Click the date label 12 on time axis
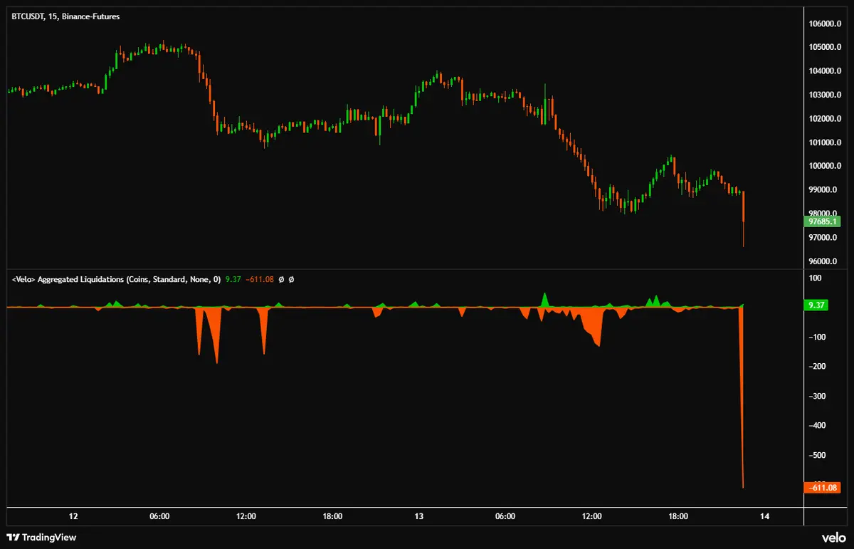Image resolution: width=854 pixels, height=549 pixels. tap(73, 517)
